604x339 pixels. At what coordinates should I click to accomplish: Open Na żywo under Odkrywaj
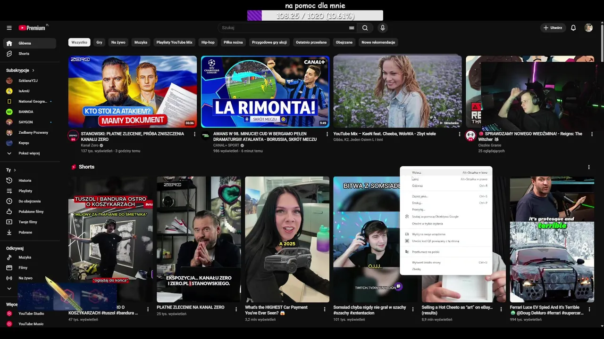point(29,278)
